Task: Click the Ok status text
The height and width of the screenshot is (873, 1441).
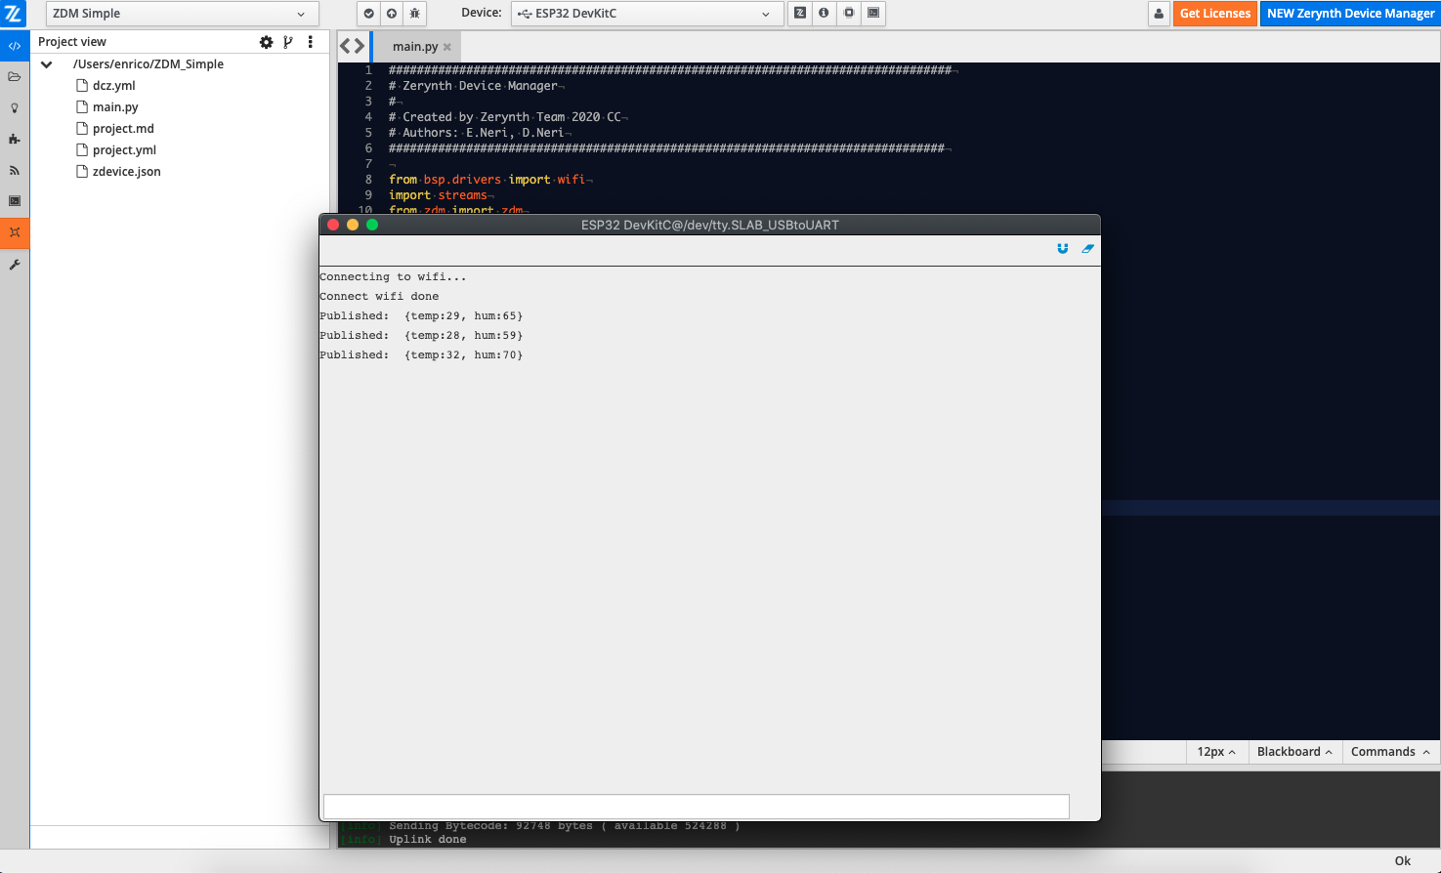Action: pyautogui.click(x=1403, y=861)
